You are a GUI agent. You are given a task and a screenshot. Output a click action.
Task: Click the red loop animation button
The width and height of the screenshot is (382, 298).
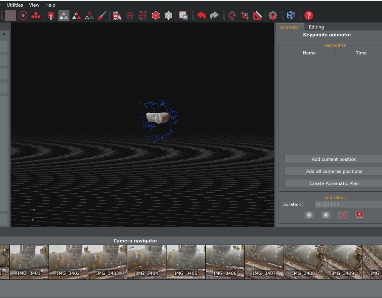(x=343, y=215)
